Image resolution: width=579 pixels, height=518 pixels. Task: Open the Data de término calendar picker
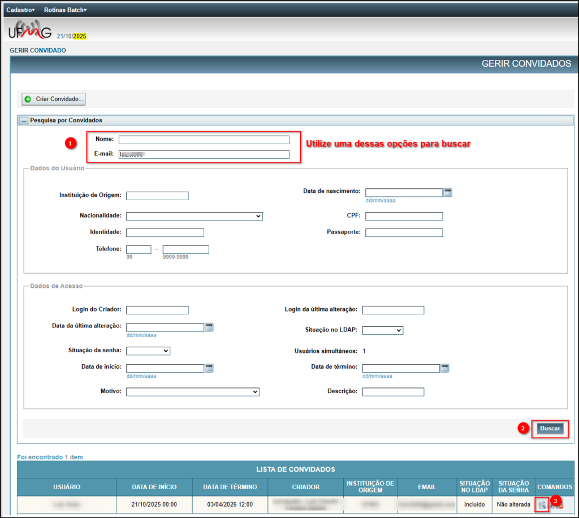(445, 368)
